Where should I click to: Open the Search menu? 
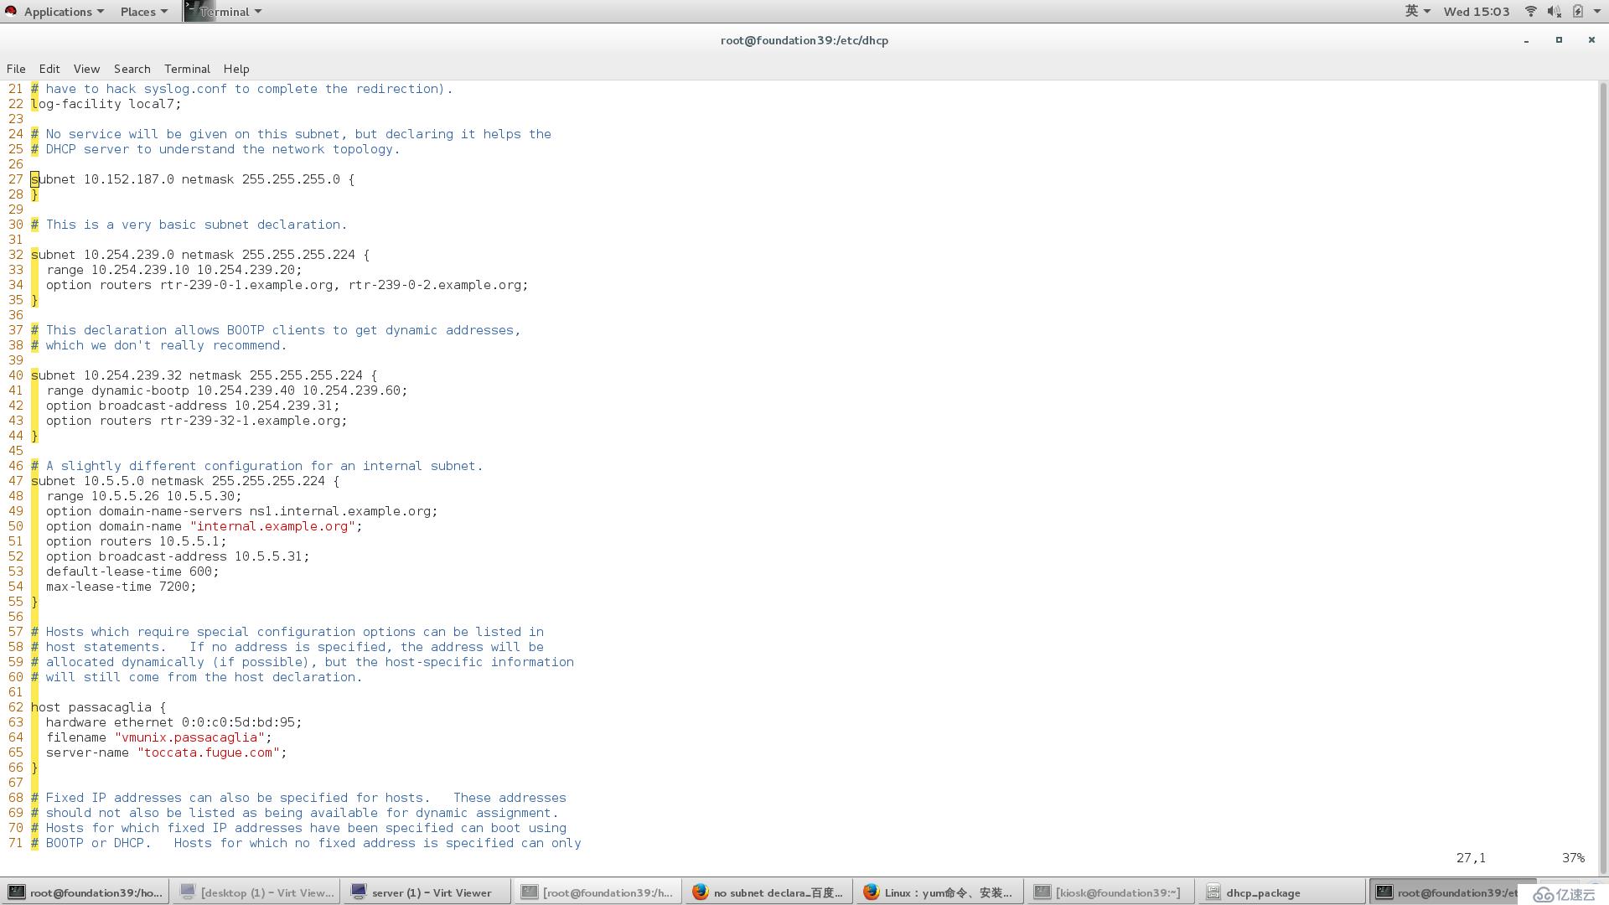pos(131,69)
